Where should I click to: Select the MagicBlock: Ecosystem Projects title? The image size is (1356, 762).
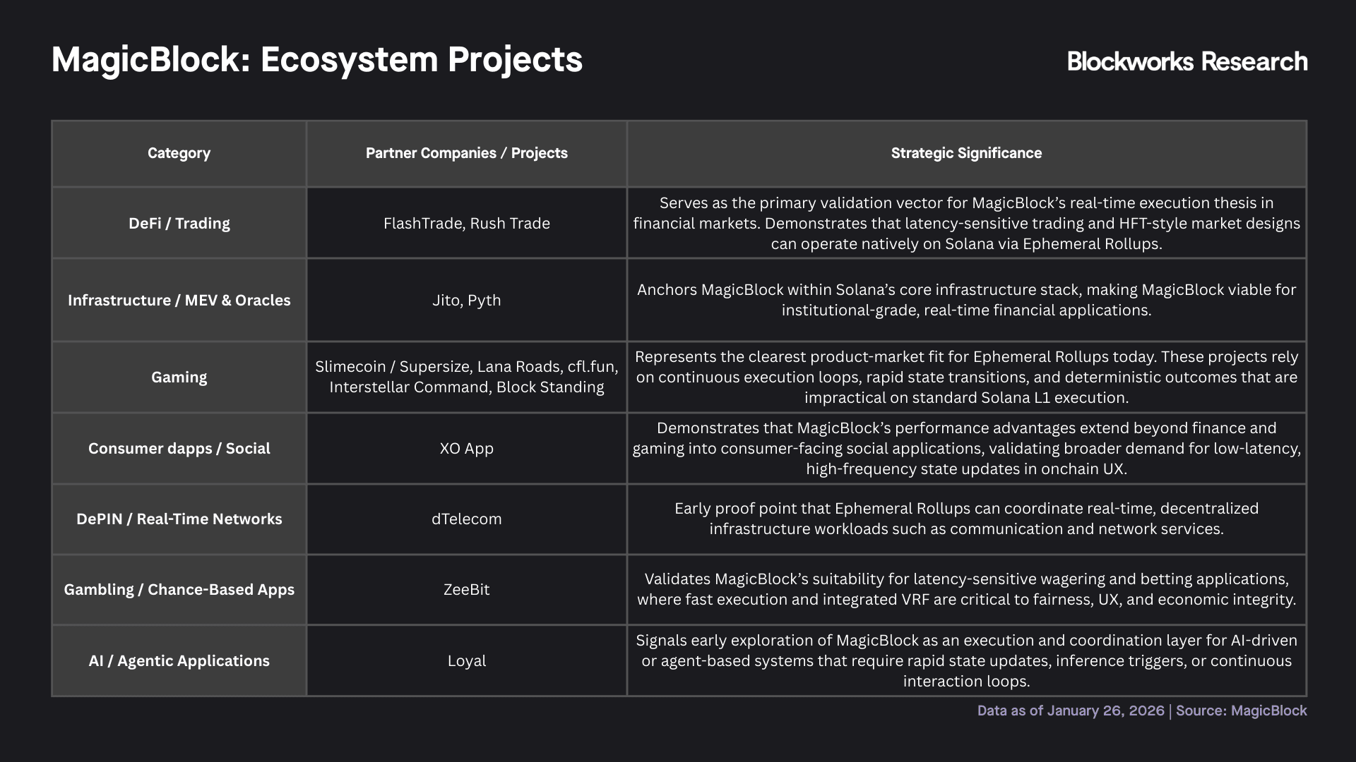click(x=317, y=59)
